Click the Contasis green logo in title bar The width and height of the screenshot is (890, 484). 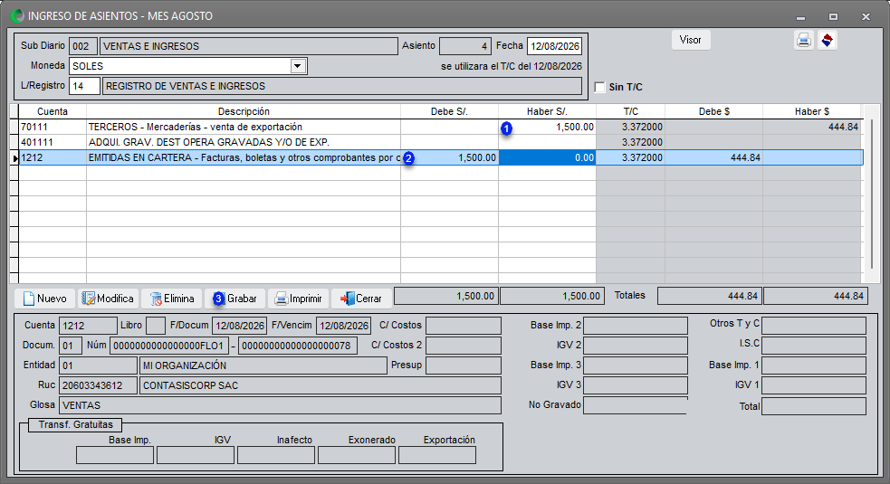[17, 16]
